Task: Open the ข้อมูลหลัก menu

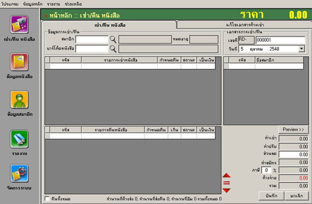Action: (33, 4)
